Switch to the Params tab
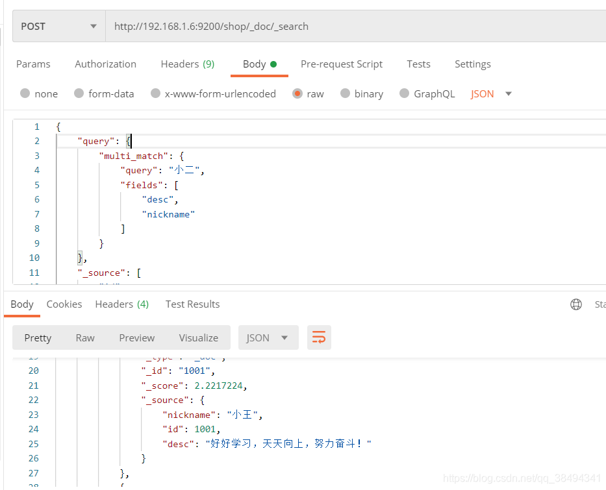Screen dimensions: 606x490 coord(33,64)
